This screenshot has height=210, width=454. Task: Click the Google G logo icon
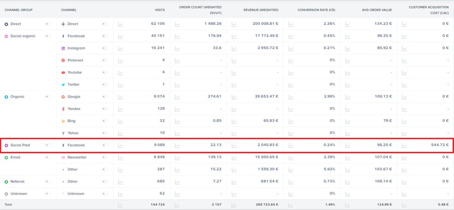63,97
